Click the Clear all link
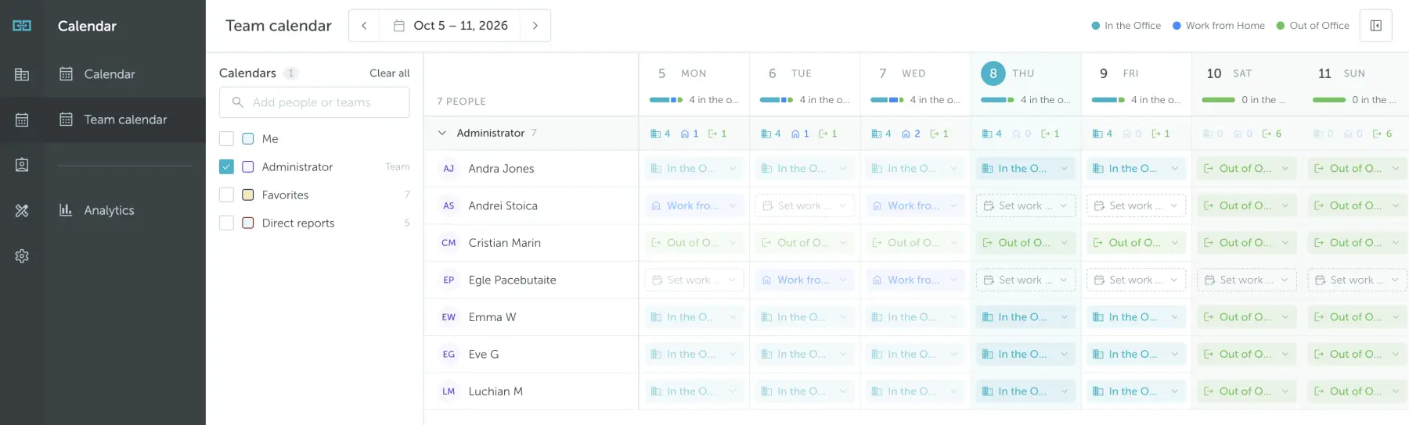The width and height of the screenshot is (1409, 425). coord(389,73)
